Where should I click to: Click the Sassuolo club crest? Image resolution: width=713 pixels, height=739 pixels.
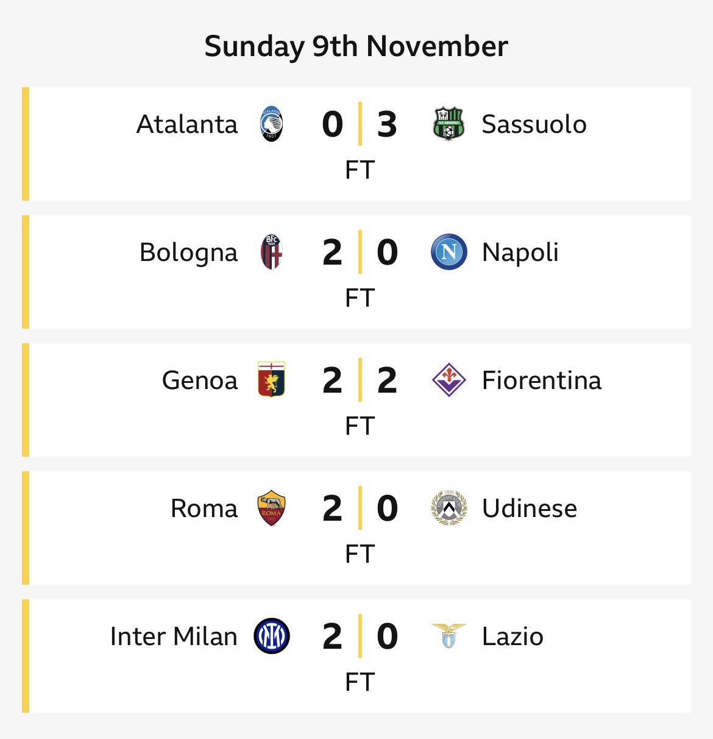[x=449, y=124]
